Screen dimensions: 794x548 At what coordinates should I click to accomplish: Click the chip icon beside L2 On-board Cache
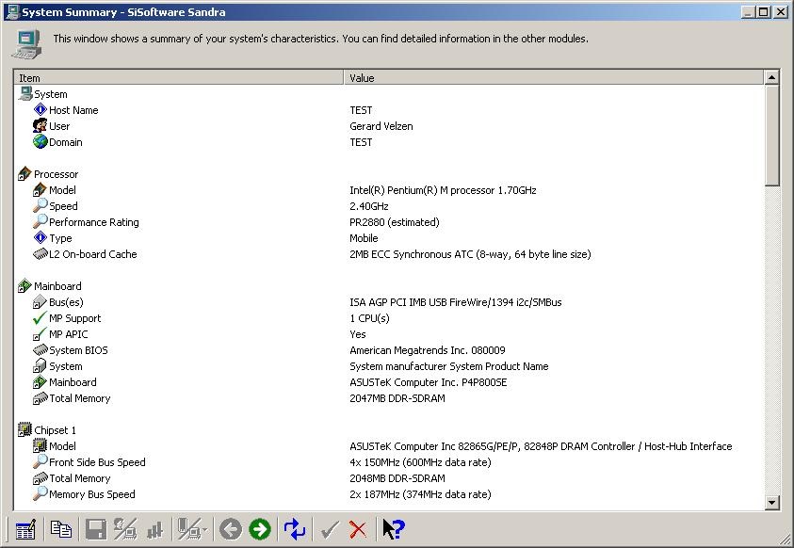click(40, 253)
